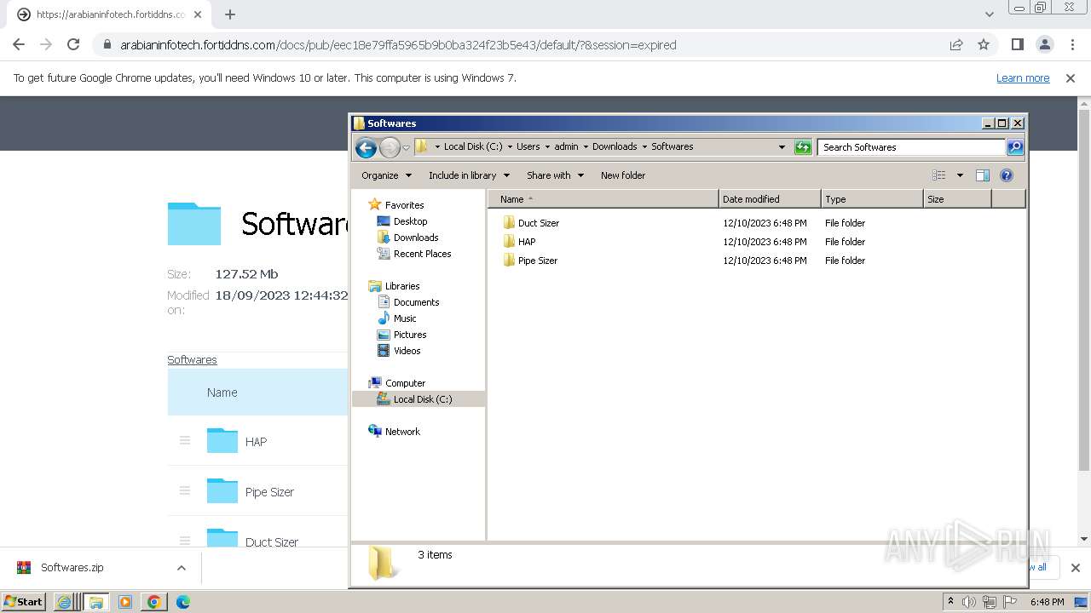
Task: Select Local Disk (C:) in navigation pane
Action: click(414, 399)
